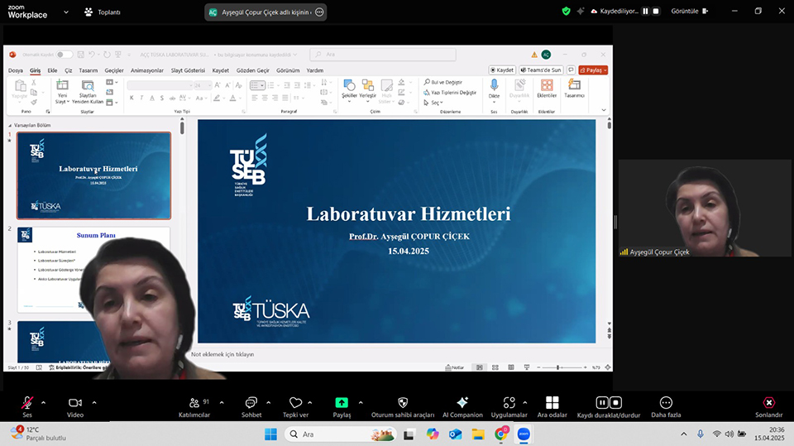Click the Daha fazla more options icon
The width and height of the screenshot is (794, 446).
665,403
